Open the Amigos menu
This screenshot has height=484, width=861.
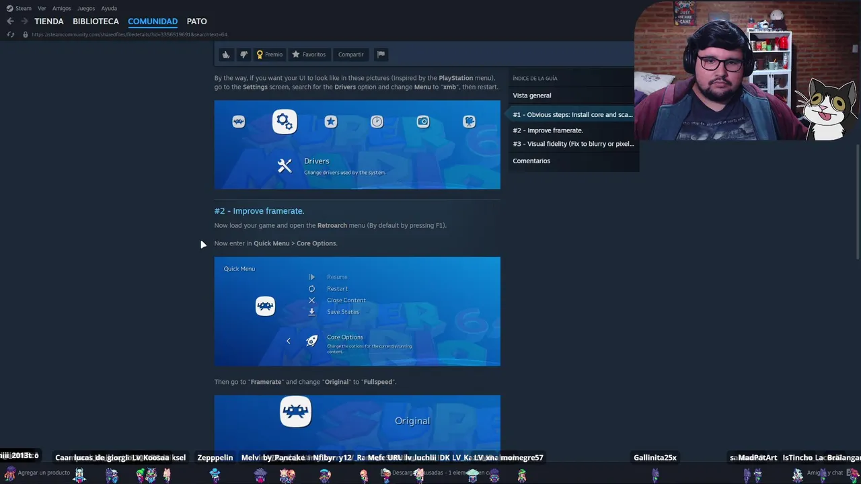point(62,8)
